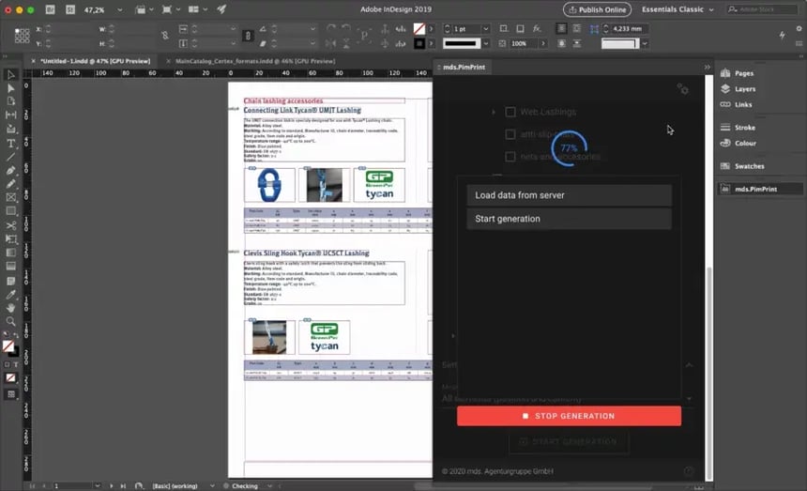807x491 pixels.
Task: Select the Gap tool
Action: coord(10,115)
